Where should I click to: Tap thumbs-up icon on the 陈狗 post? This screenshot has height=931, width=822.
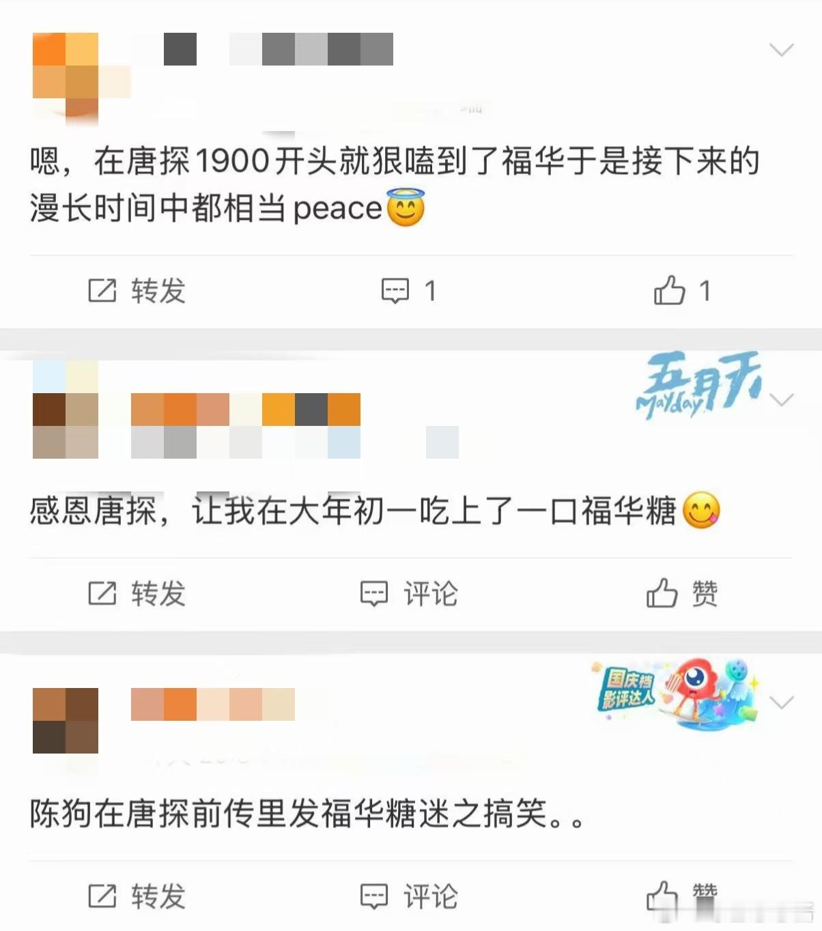(x=662, y=896)
